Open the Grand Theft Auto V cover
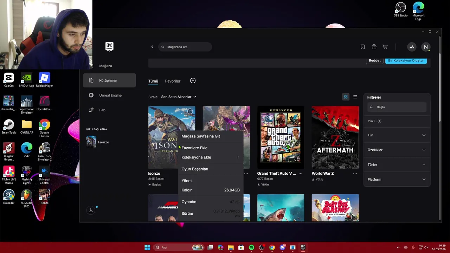The width and height of the screenshot is (450, 253). coord(281,137)
